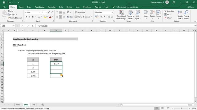This screenshot has height=110, width=197.
Task: Click Merge & Center
Action: (x=82, y=17)
